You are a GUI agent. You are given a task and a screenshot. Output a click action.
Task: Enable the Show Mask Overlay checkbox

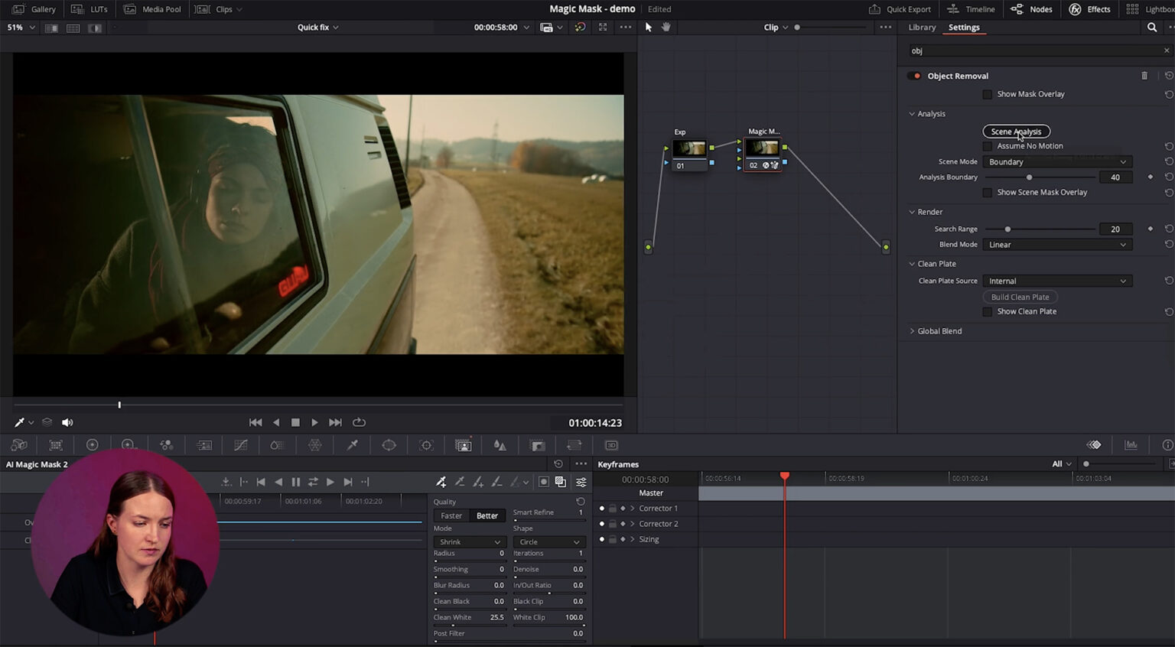987,94
